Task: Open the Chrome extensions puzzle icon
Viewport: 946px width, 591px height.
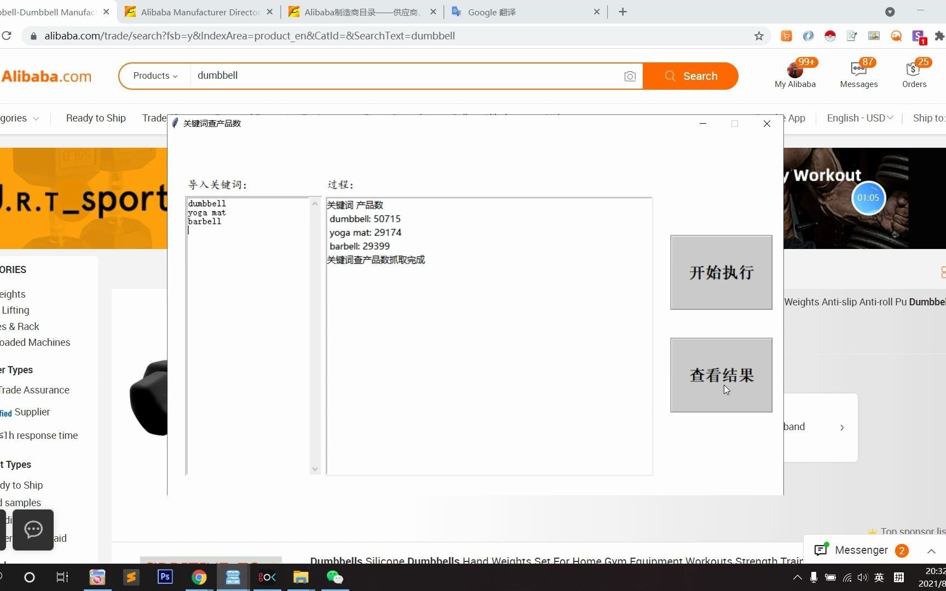Action: (939, 36)
